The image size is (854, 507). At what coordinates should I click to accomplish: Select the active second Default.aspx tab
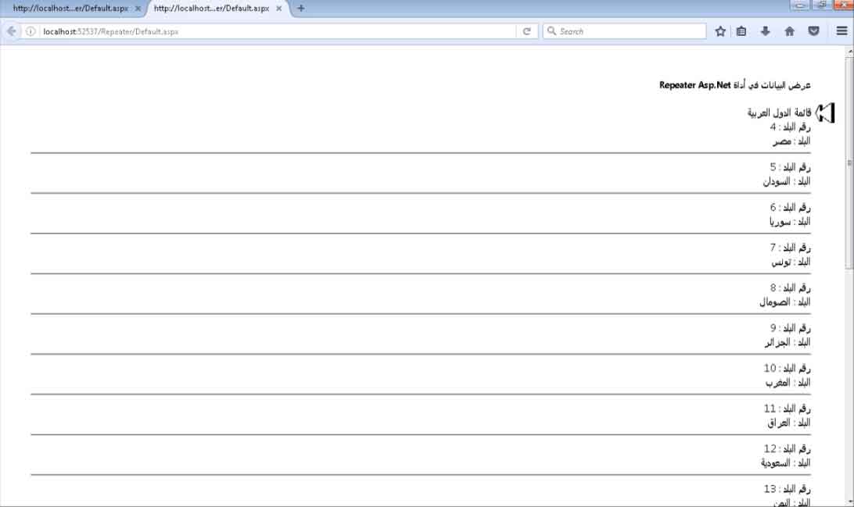click(210, 9)
